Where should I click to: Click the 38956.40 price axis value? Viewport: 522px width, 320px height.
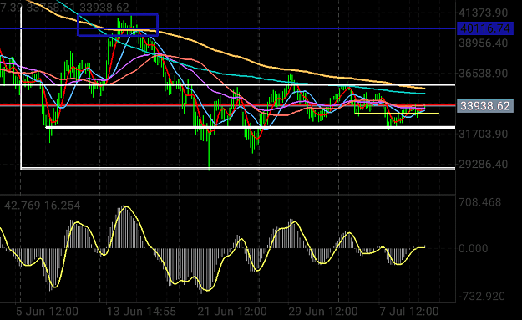point(484,43)
